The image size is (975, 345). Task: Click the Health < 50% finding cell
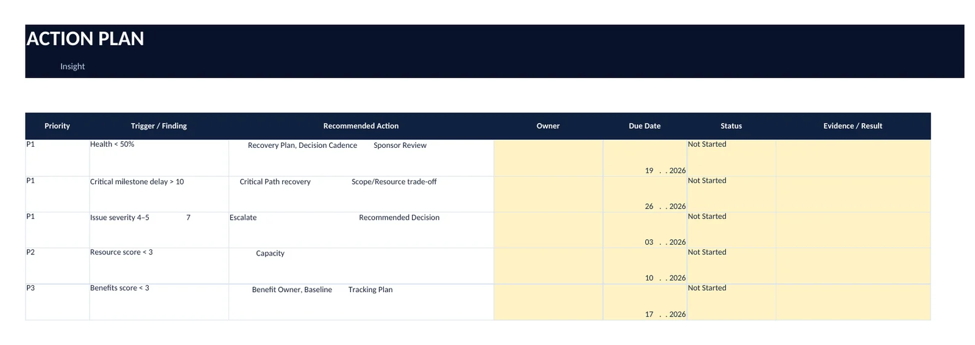click(159, 158)
